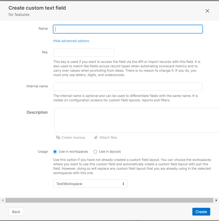
Task: Click into the Key text field
Action: click(x=84, y=53)
